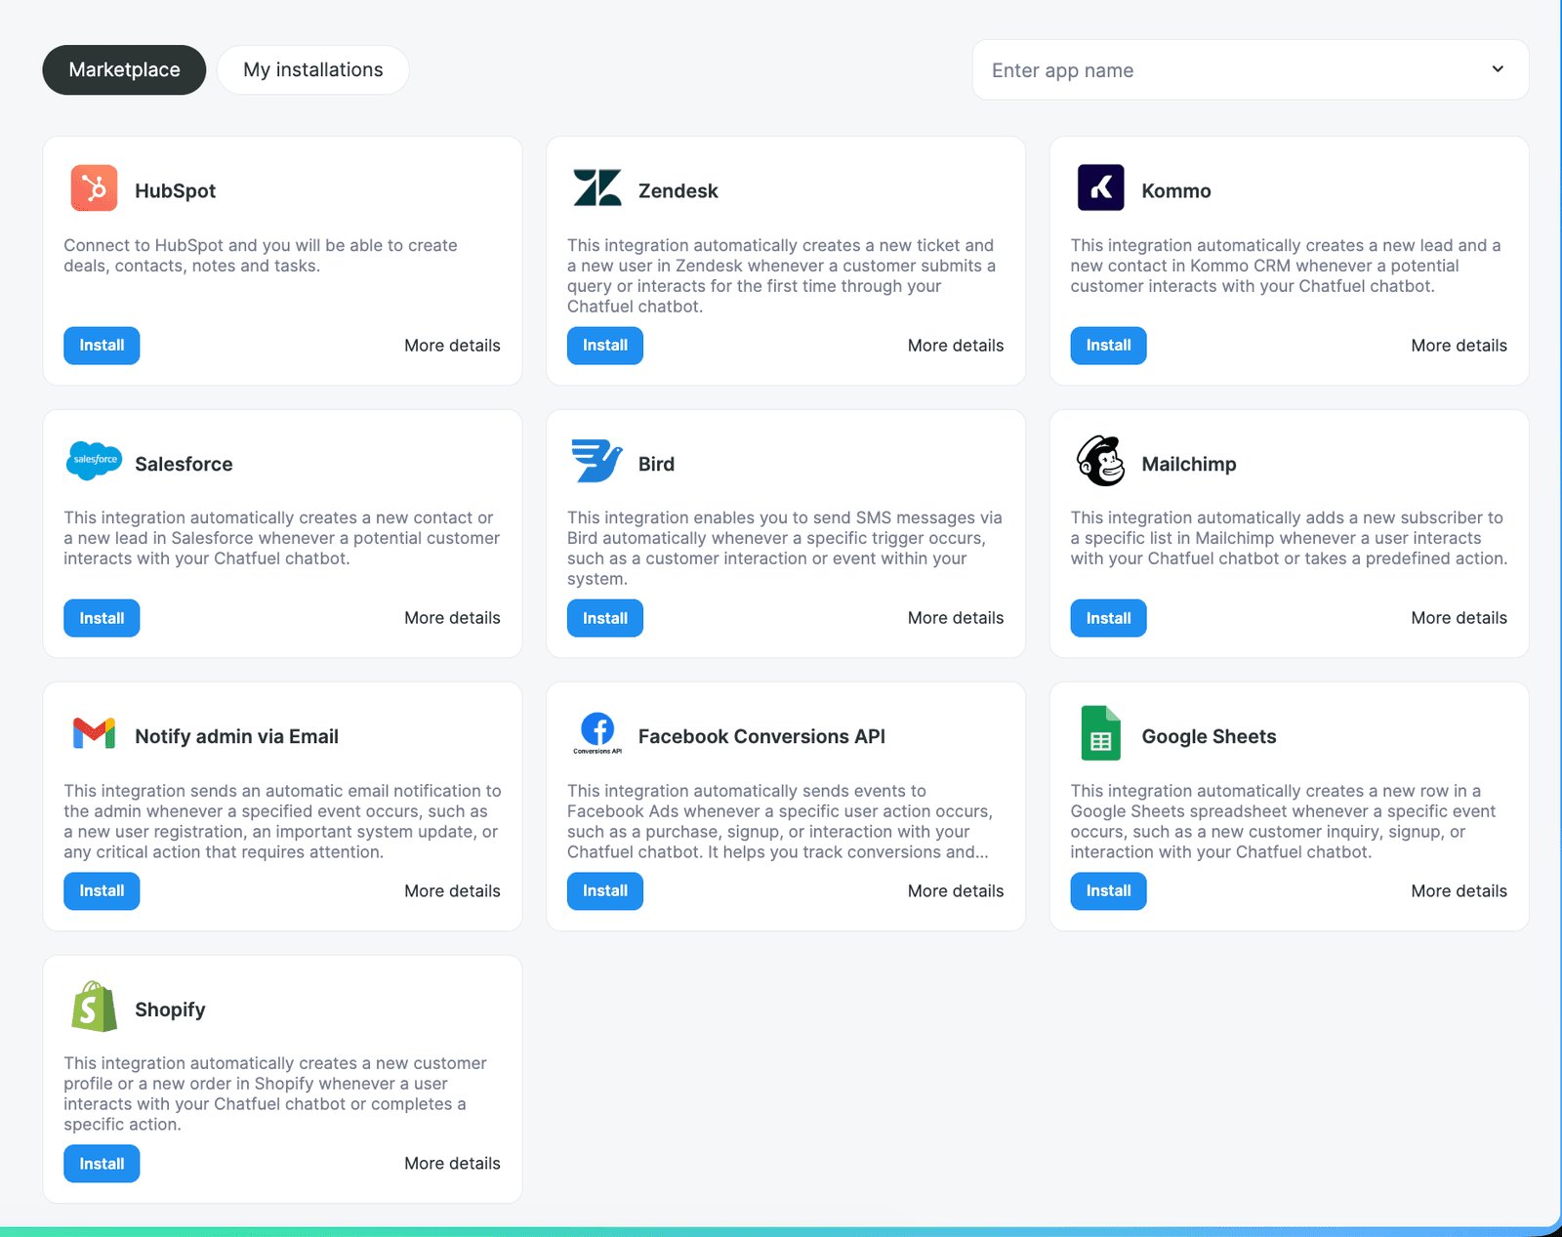
Task: Click the HubSpot logo icon
Action: click(x=94, y=188)
